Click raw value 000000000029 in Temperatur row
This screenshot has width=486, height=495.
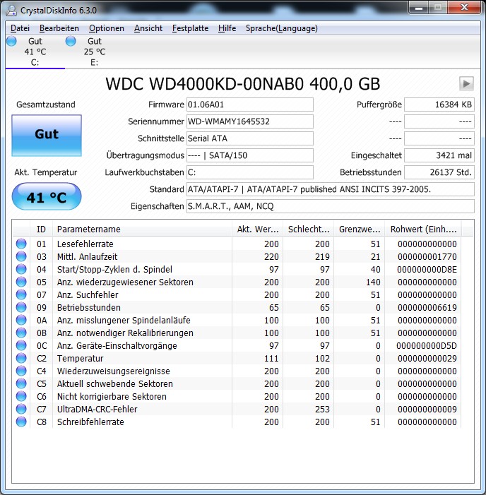coord(427,358)
